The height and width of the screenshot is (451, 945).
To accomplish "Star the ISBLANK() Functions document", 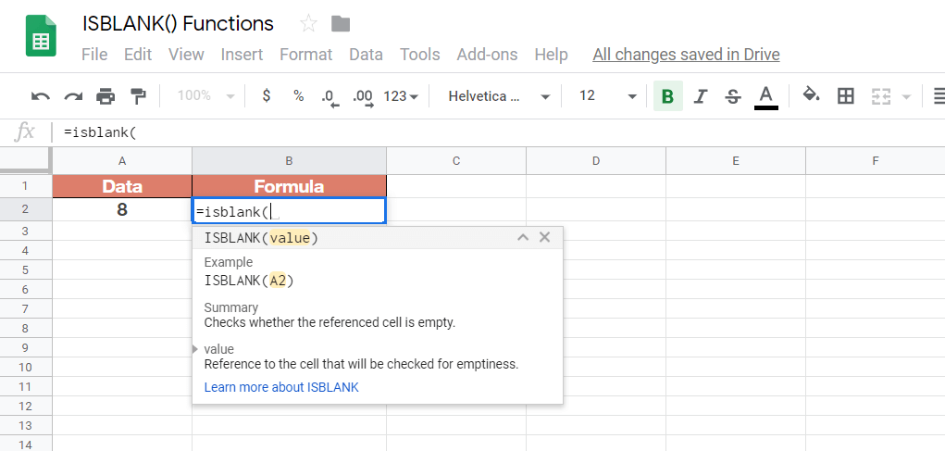I will coord(308,24).
